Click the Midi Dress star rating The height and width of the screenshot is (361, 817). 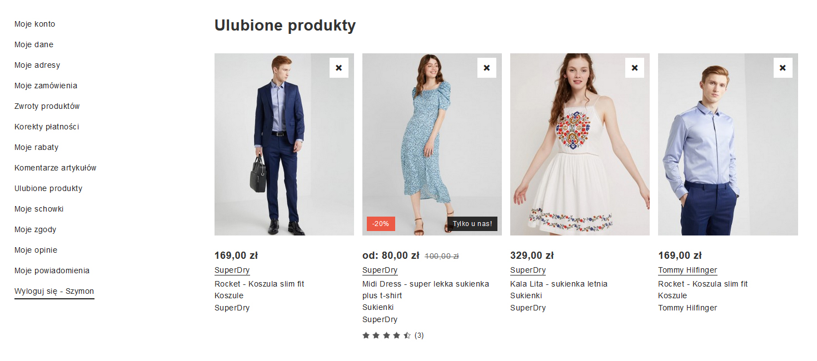tap(387, 335)
